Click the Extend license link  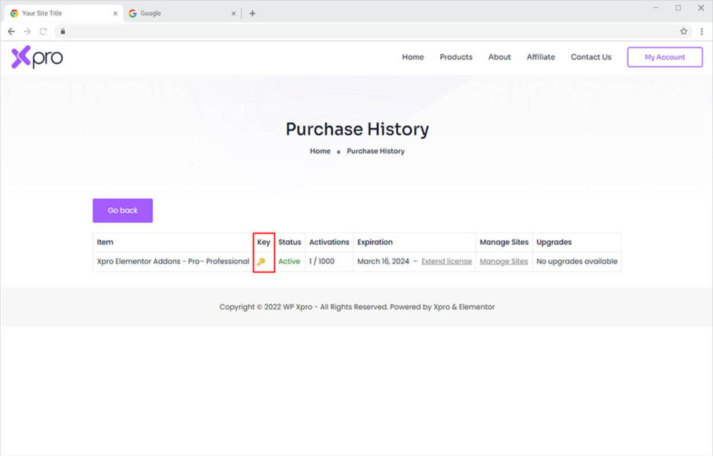pos(446,262)
